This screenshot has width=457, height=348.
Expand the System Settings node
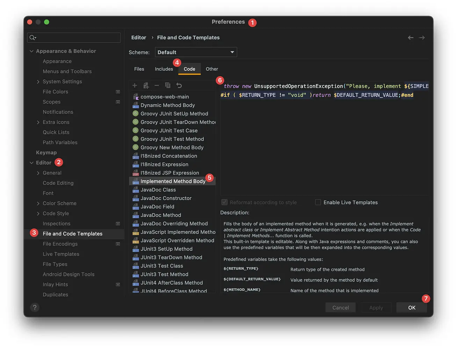click(38, 82)
